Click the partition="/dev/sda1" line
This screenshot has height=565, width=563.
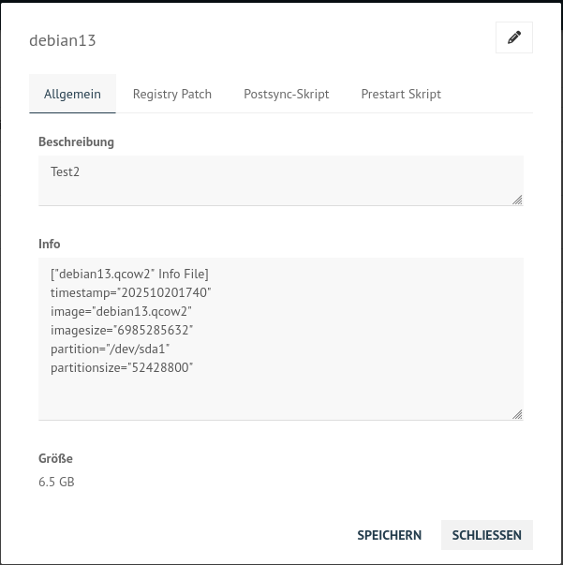110,349
